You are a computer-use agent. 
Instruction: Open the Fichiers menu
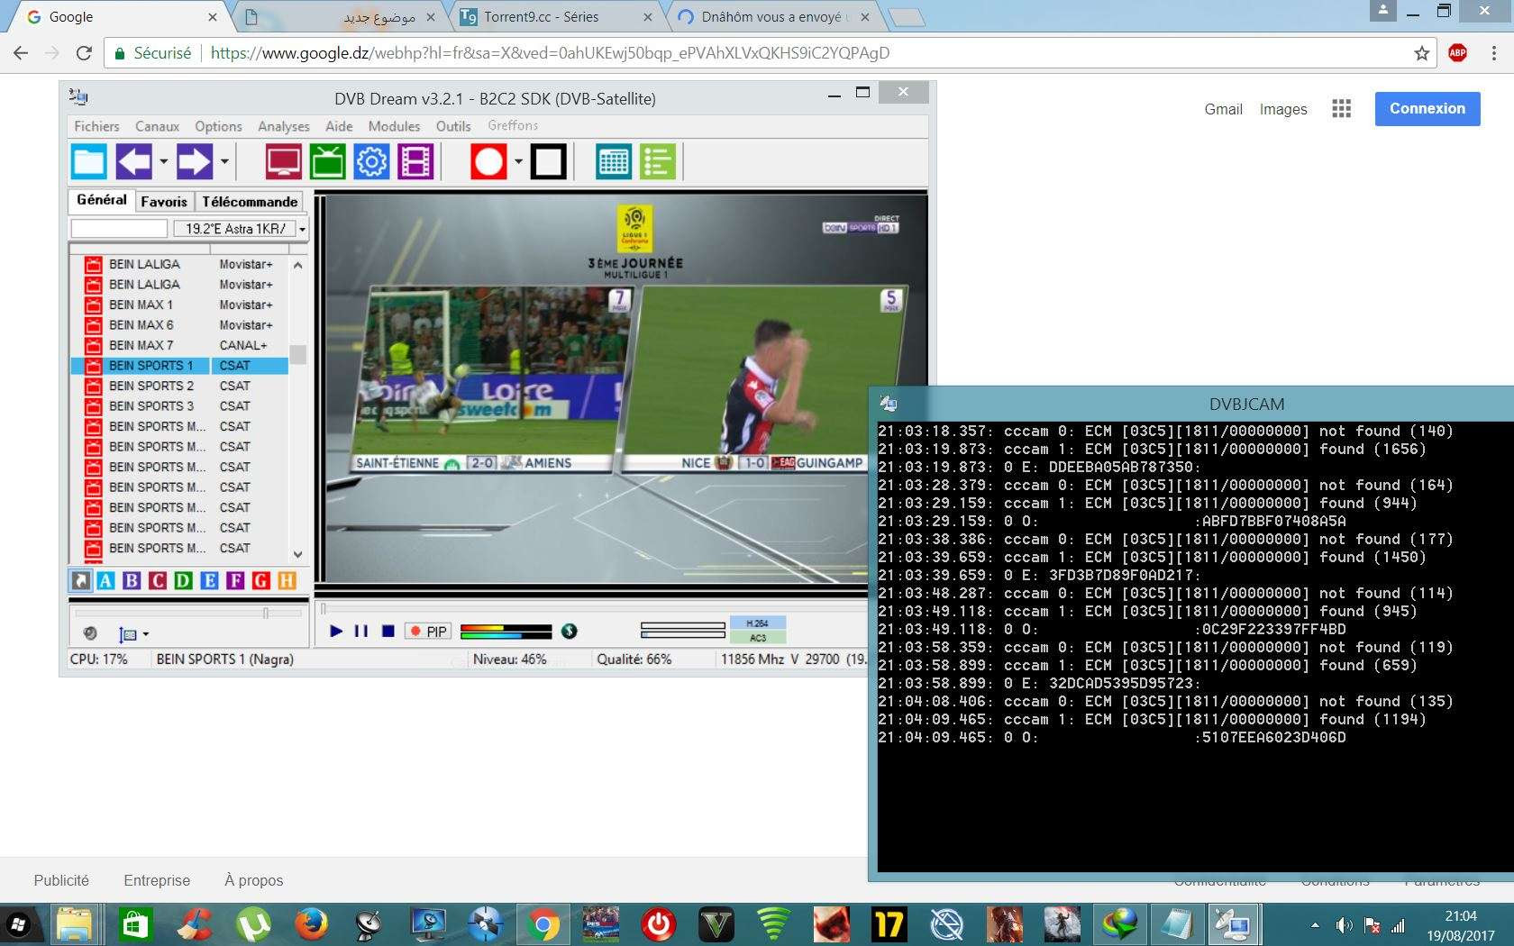(96, 126)
